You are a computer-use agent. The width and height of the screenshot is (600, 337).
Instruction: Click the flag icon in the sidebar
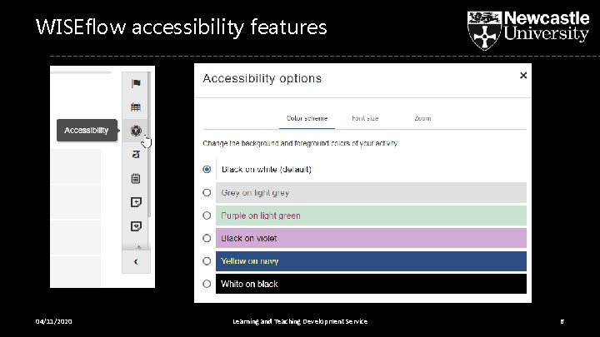pos(136,83)
